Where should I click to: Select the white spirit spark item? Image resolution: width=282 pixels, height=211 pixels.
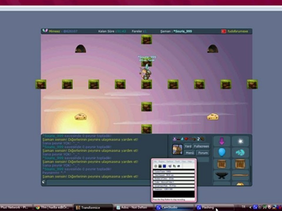pyautogui.click(x=241, y=141)
